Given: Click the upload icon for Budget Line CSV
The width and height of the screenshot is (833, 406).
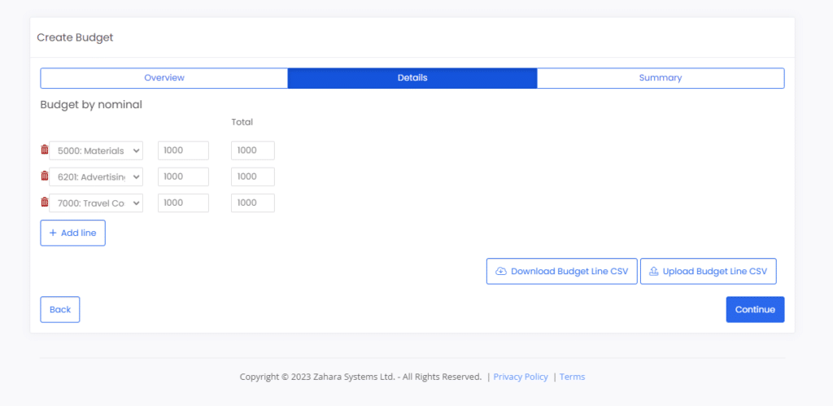Looking at the screenshot, I should (653, 271).
